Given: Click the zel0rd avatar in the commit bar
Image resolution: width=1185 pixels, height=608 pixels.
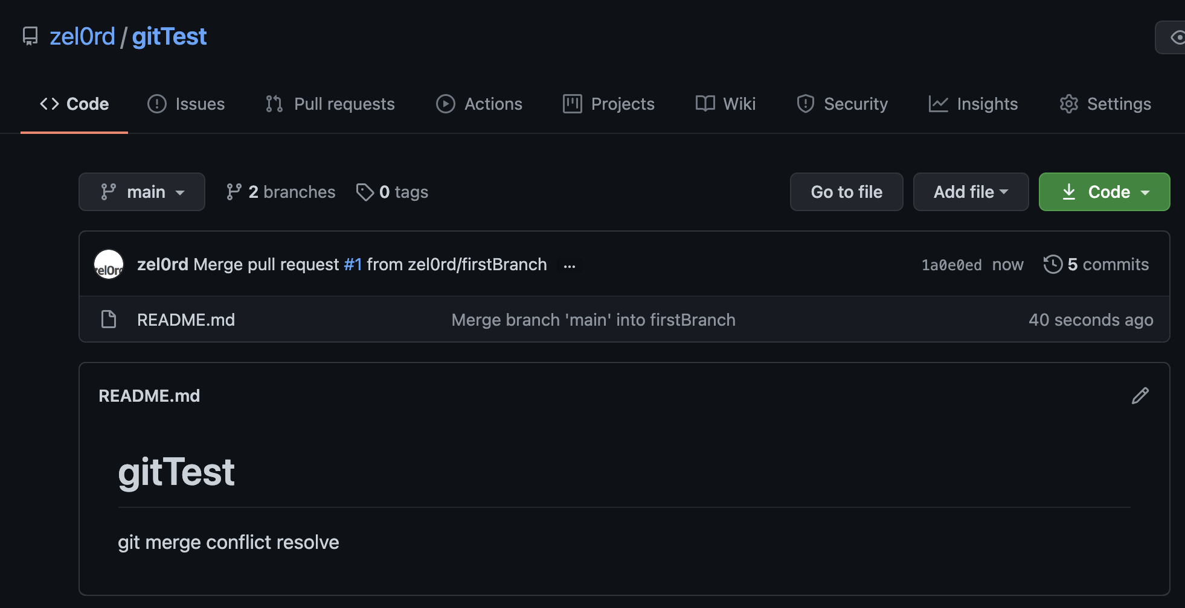Looking at the screenshot, I should pyautogui.click(x=109, y=264).
